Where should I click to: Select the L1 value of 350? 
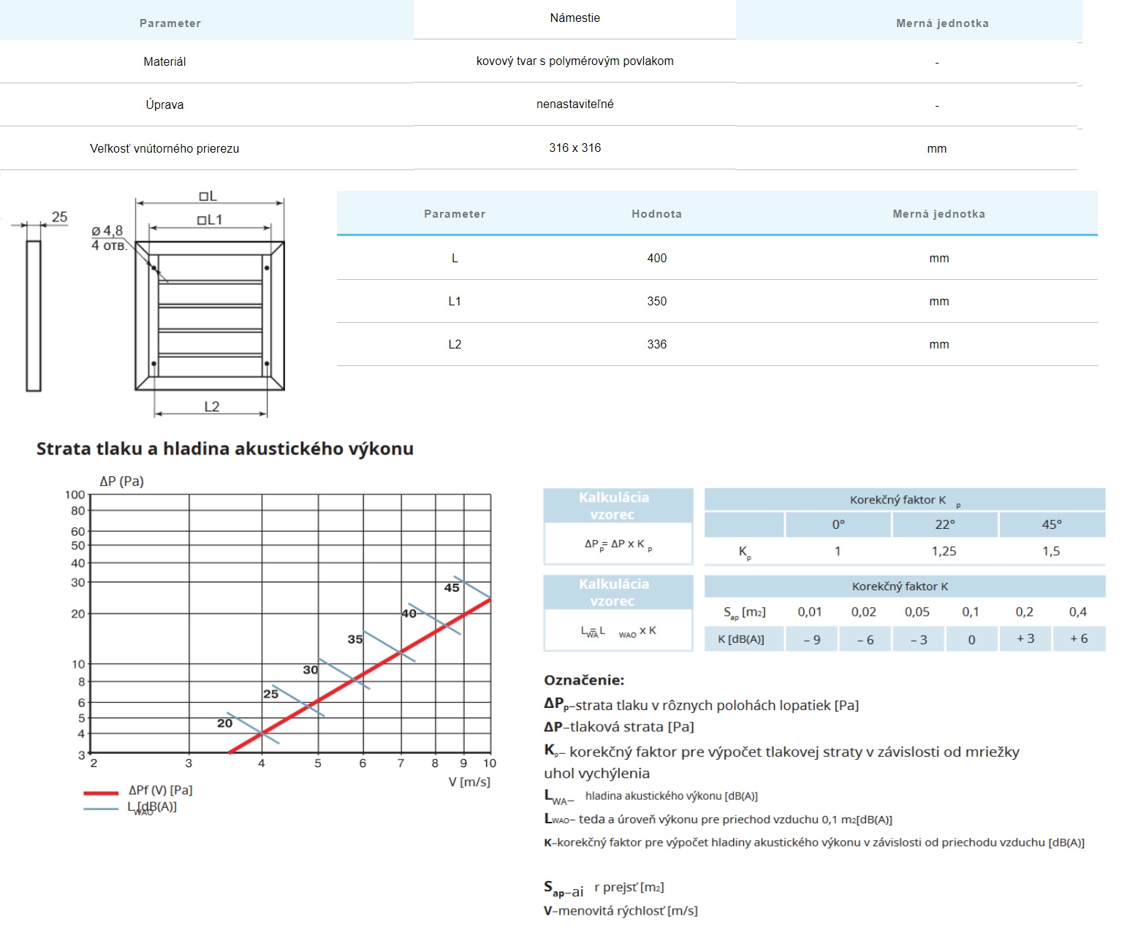coord(656,302)
